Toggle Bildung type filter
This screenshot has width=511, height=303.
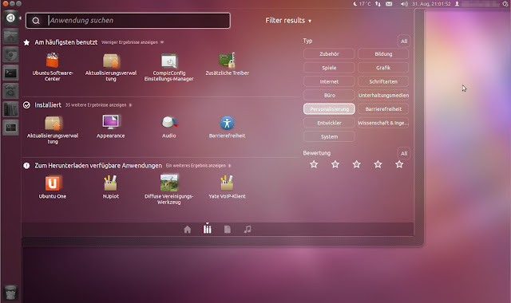coord(383,54)
